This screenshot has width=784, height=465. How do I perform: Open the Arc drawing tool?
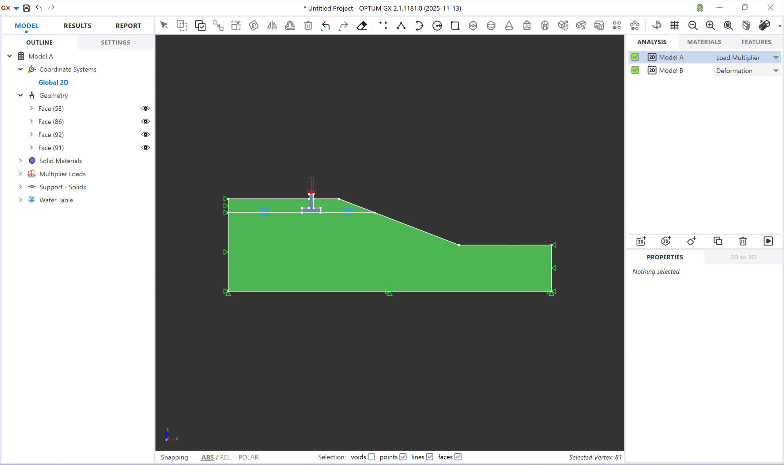pyautogui.click(x=419, y=26)
